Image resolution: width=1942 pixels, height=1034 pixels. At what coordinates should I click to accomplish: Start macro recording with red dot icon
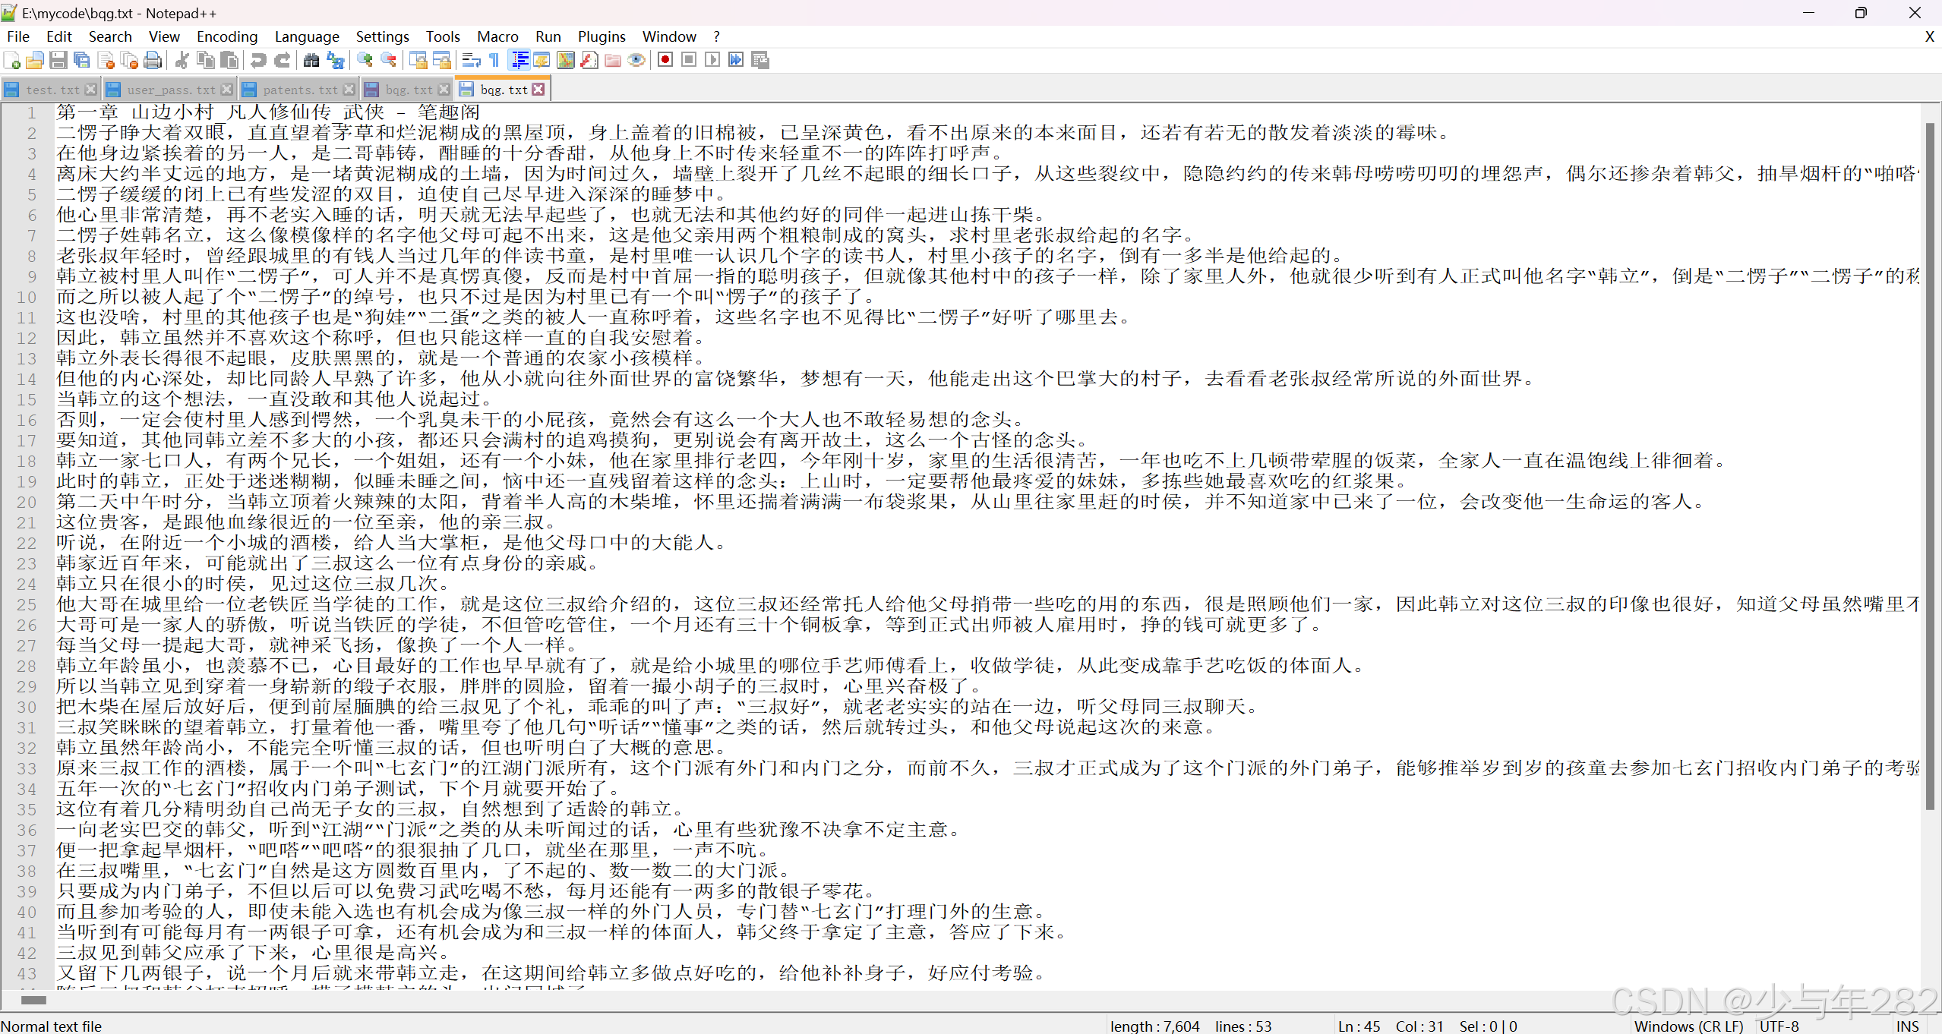[x=665, y=60]
